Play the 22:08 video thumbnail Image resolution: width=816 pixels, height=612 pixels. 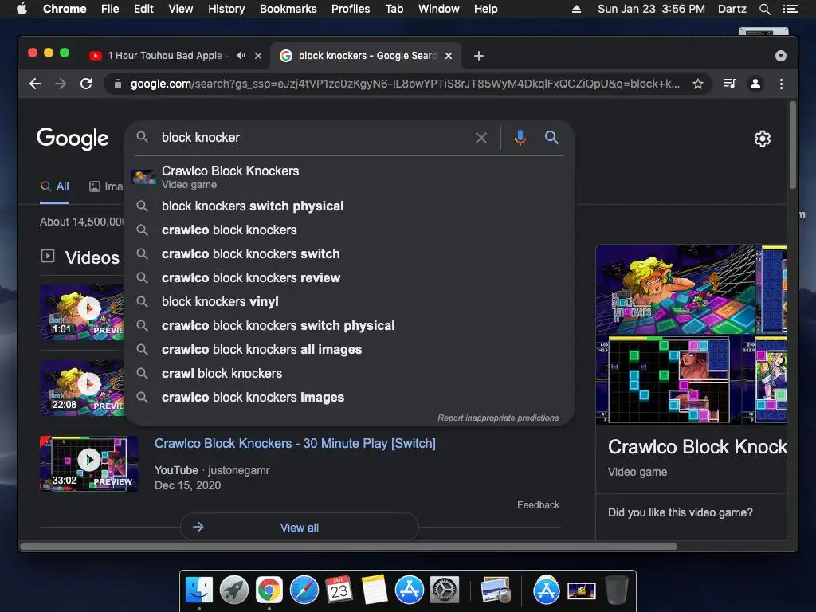(82, 388)
